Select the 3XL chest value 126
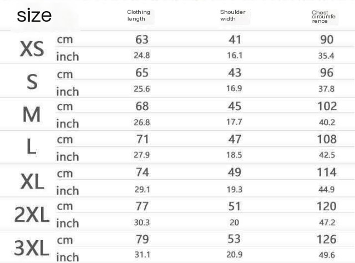355x263 pixels. point(327,240)
